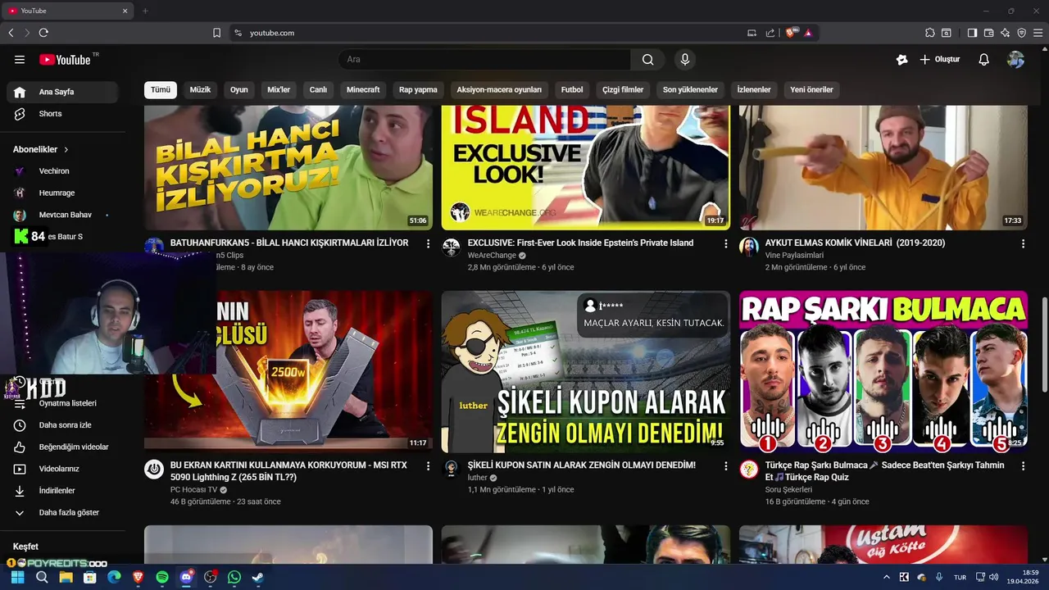The image size is (1049, 590).
Task: Open the browser extensions puzzle icon
Action: pos(929,33)
